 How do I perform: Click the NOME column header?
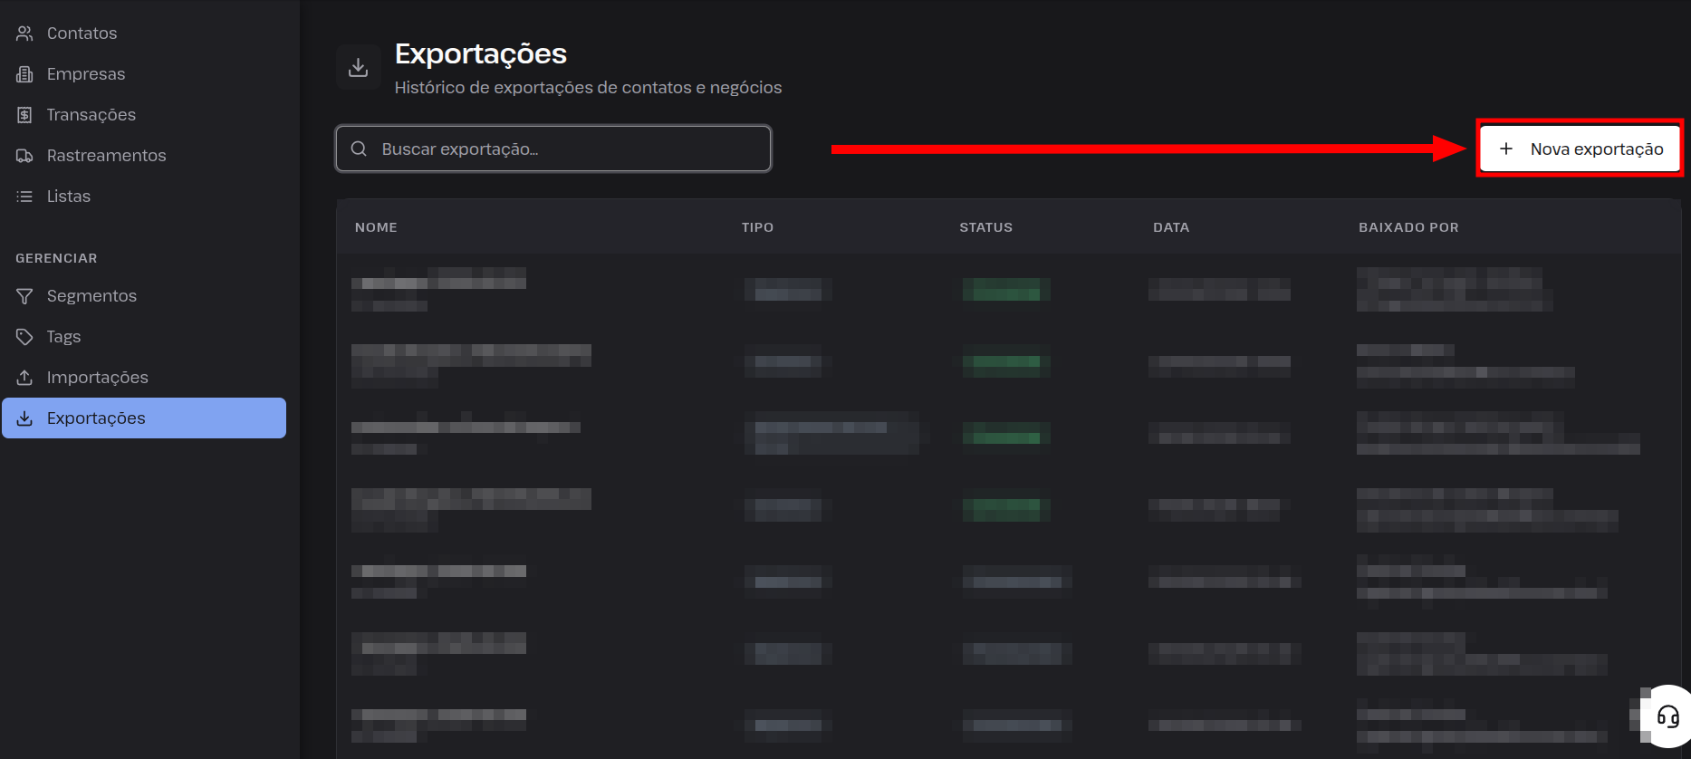point(376,227)
